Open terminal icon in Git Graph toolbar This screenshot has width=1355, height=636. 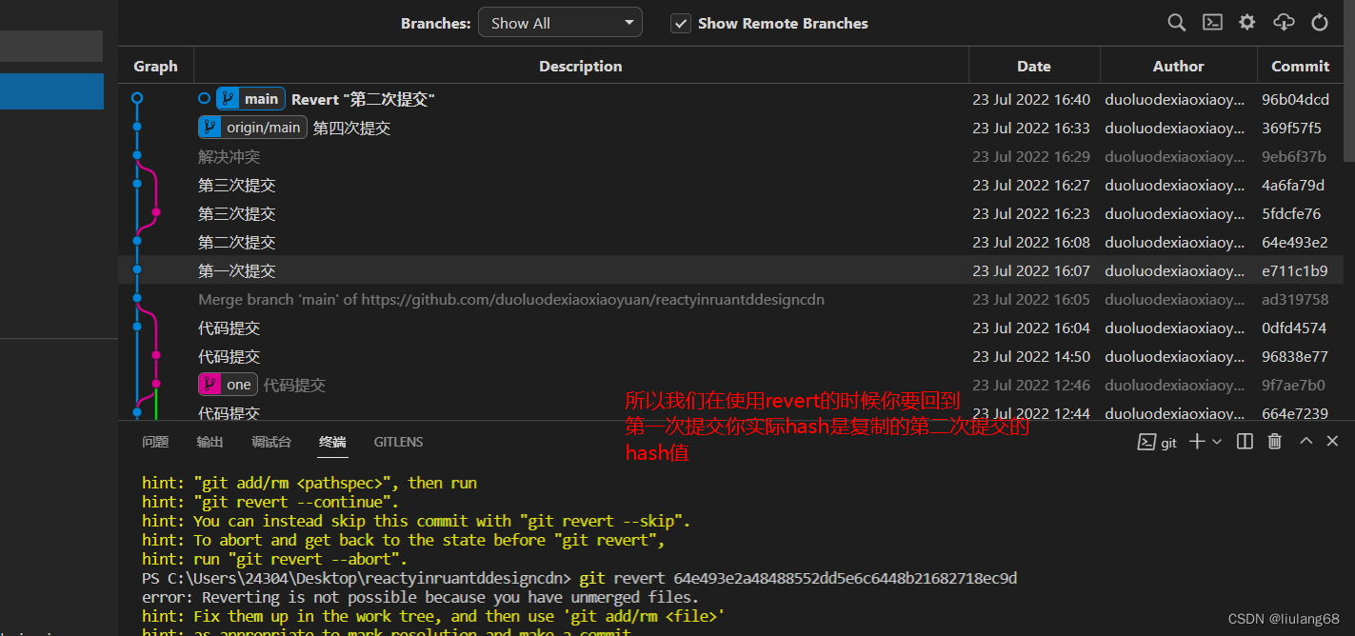pyautogui.click(x=1211, y=22)
